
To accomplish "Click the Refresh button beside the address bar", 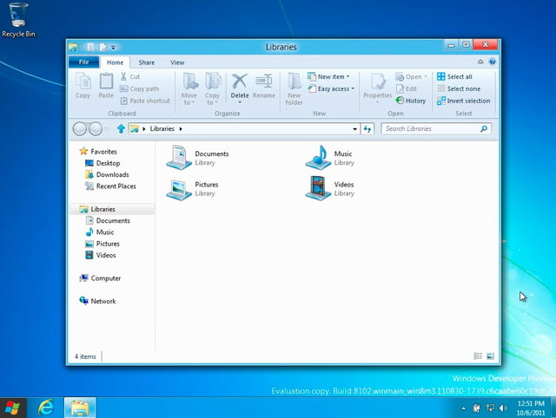I will click(x=367, y=129).
